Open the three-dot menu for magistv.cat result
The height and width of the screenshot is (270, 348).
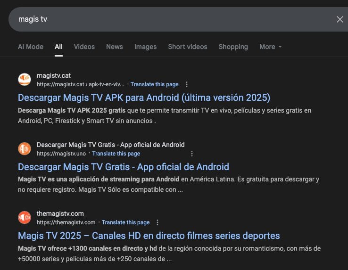pos(187,84)
